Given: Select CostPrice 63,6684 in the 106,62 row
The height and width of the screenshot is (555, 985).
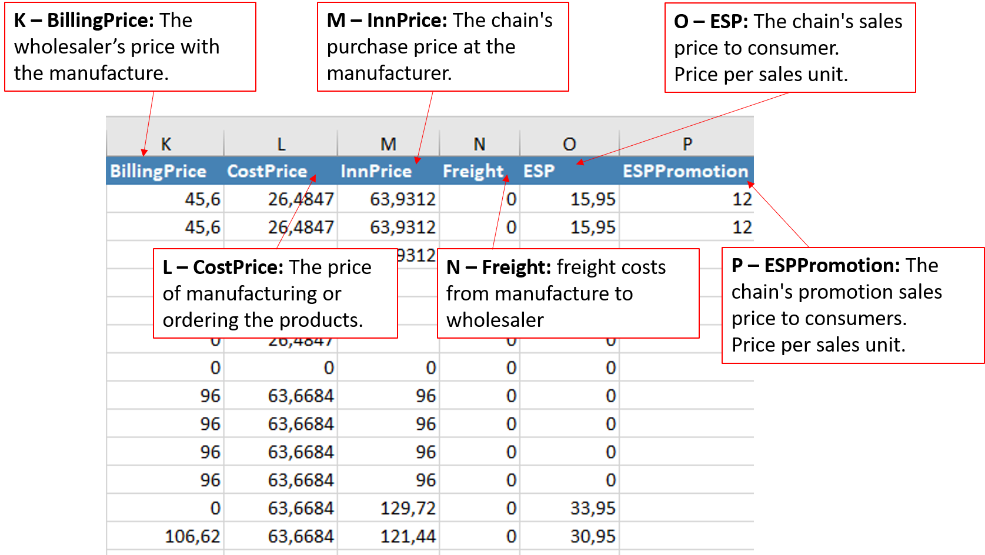Looking at the screenshot, I should click(x=281, y=536).
